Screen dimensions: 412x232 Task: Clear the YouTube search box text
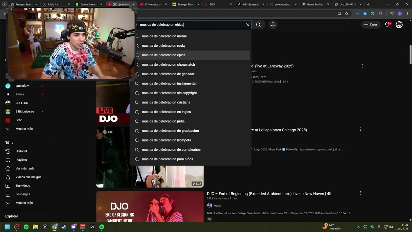pos(248,25)
